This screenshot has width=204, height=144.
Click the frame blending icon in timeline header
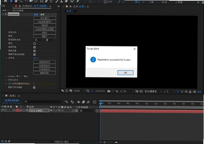tap(83, 102)
